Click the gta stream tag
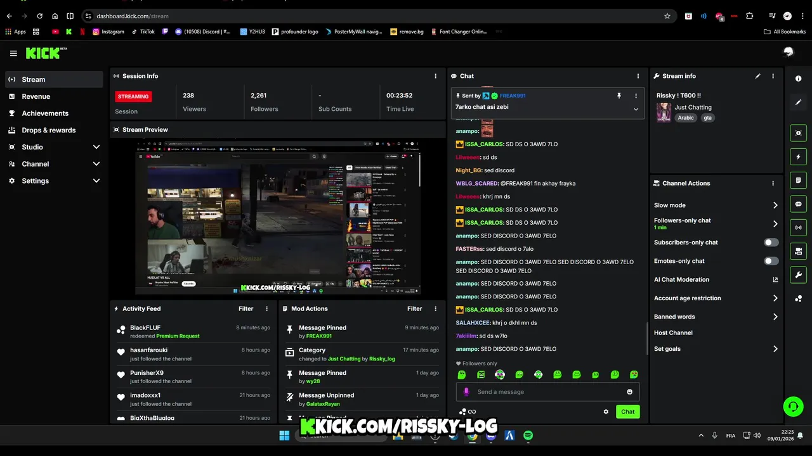Viewport: 812px width, 456px height. pyautogui.click(x=707, y=118)
